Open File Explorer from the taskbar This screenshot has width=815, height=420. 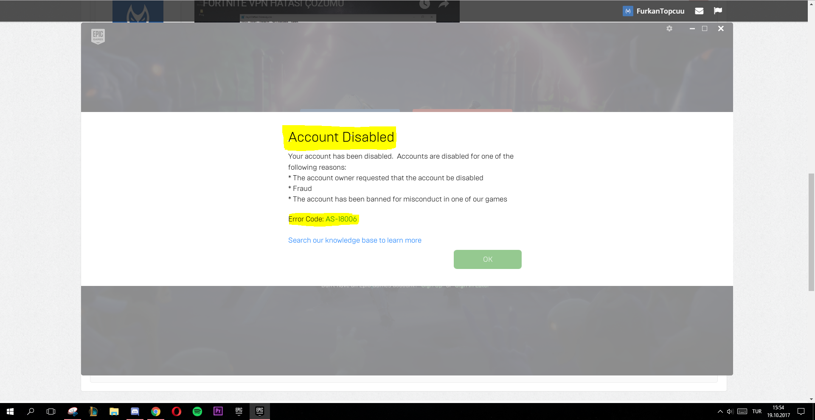(x=114, y=412)
